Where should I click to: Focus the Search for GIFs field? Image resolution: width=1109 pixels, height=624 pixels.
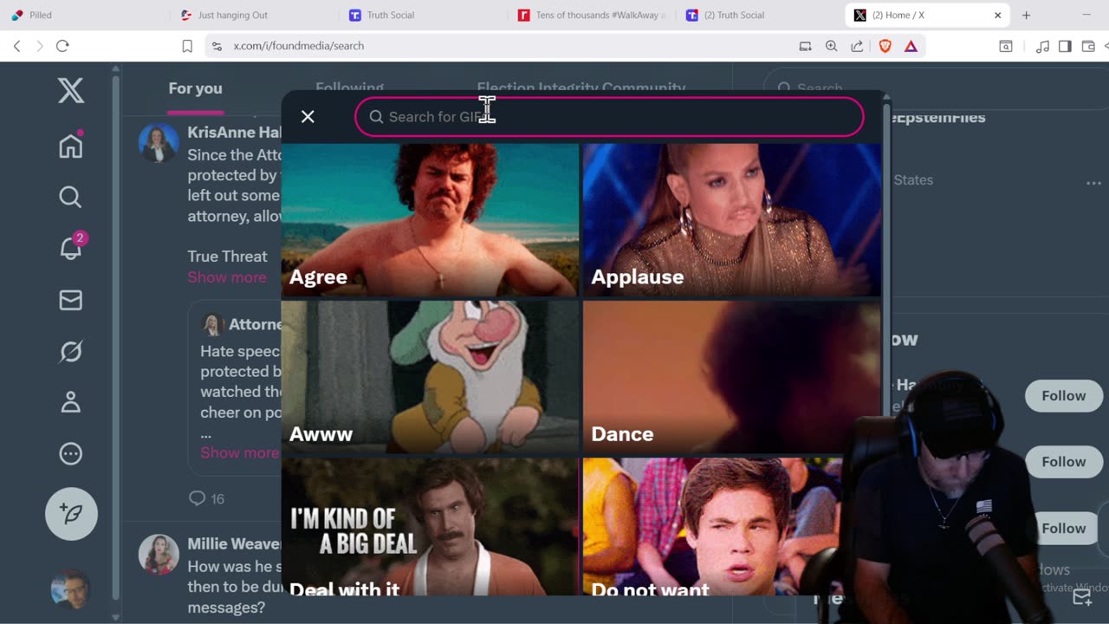pyautogui.click(x=609, y=117)
